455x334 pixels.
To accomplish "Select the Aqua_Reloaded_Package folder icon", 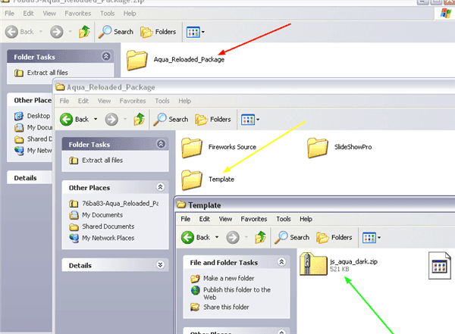I will tap(136, 60).
